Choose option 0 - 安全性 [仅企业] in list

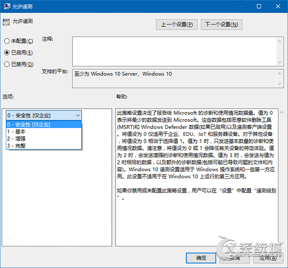[x=44, y=124]
